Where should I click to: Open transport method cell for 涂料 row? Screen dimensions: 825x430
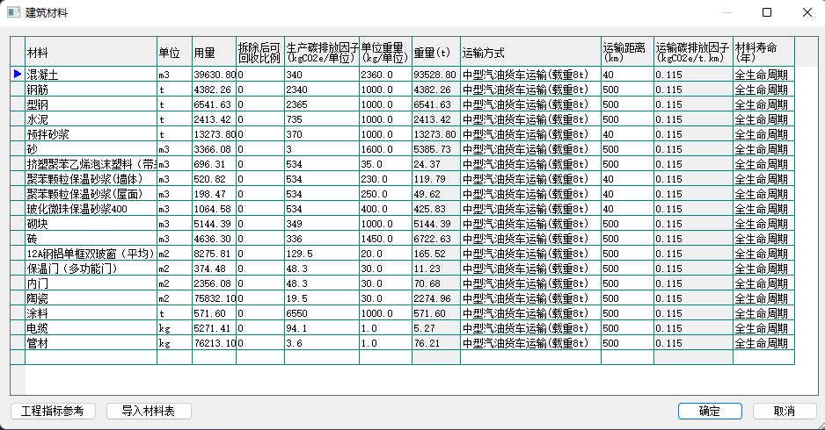coord(529,313)
